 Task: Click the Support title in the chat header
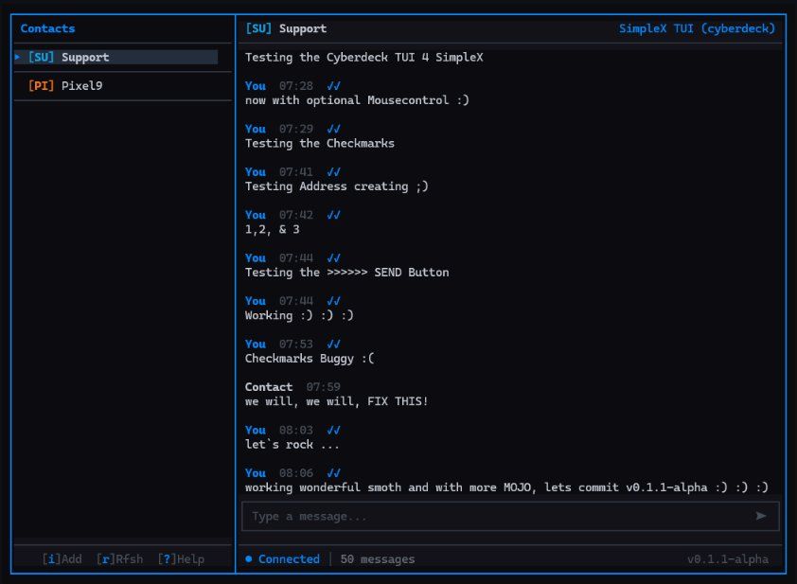(x=303, y=29)
